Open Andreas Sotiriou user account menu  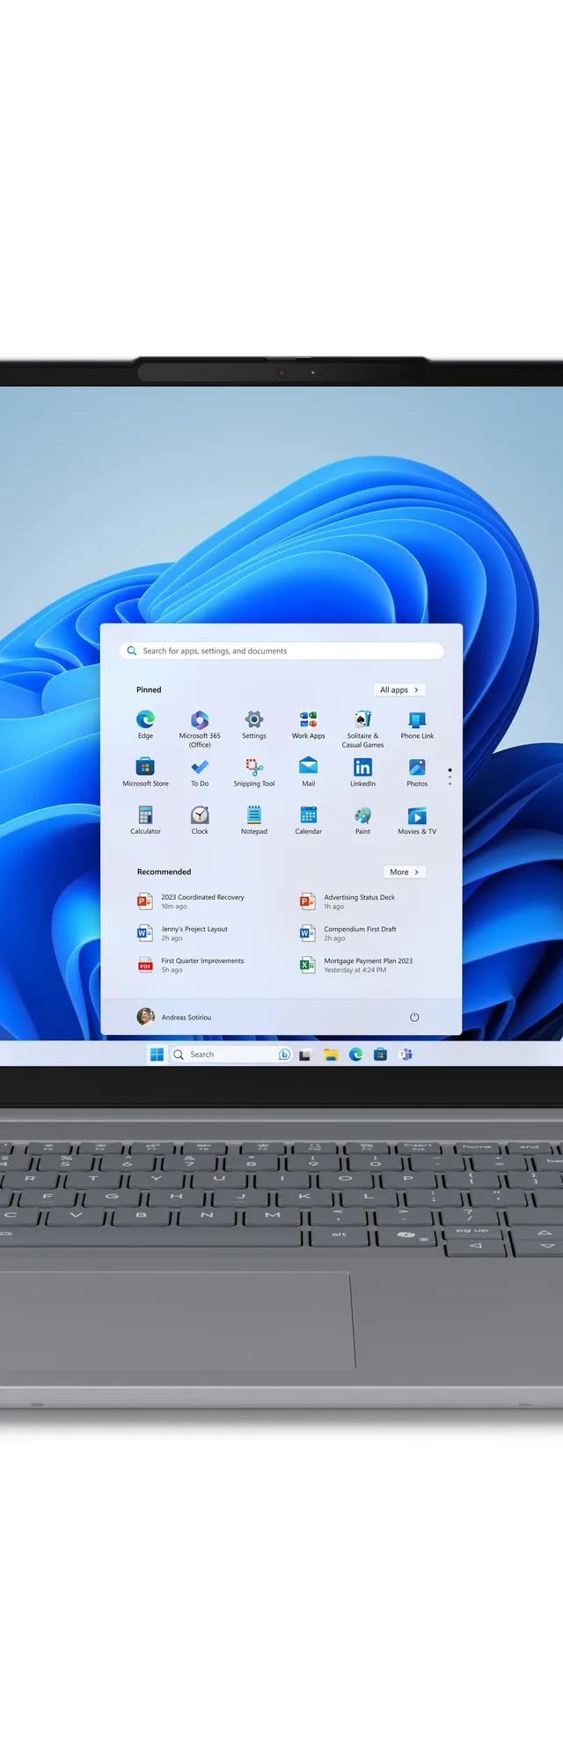click(x=174, y=1017)
